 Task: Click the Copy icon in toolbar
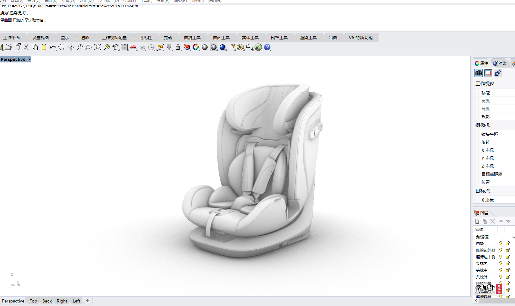[x=35, y=47]
